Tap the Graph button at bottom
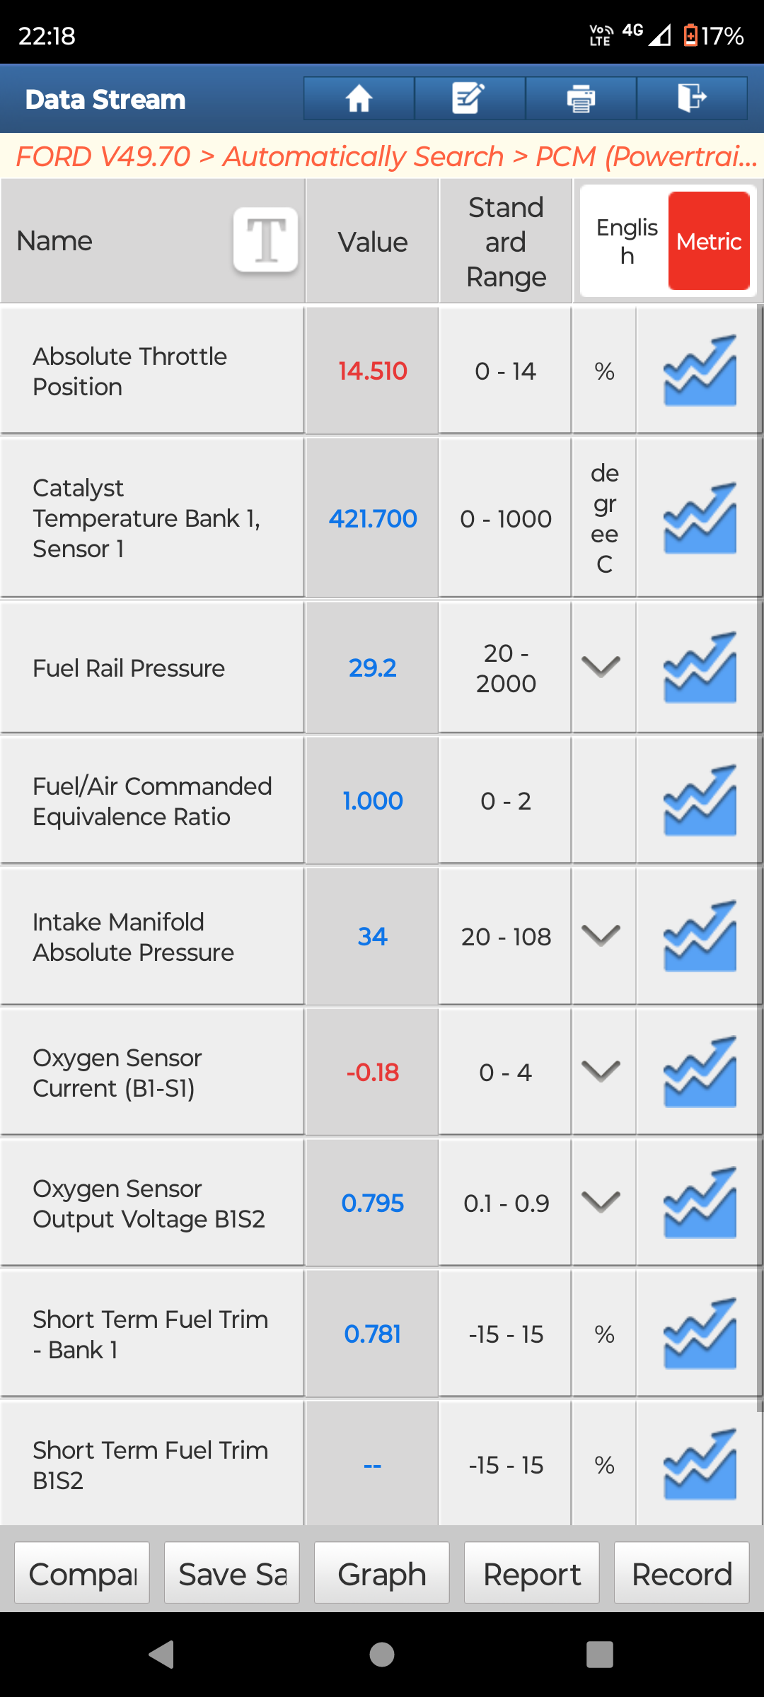 click(382, 1575)
